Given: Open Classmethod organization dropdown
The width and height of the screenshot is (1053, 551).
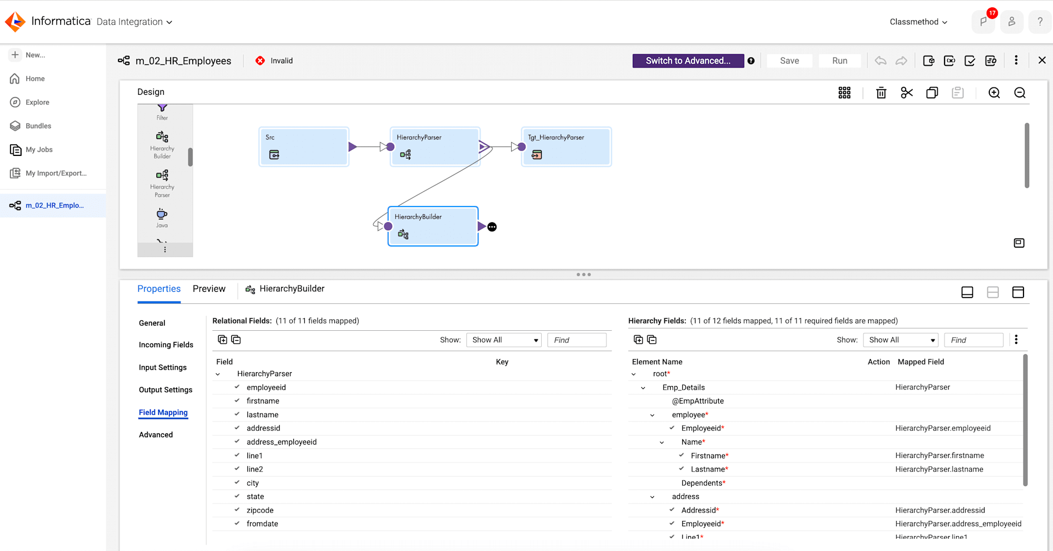Looking at the screenshot, I should pyautogui.click(x=919, y=22).
